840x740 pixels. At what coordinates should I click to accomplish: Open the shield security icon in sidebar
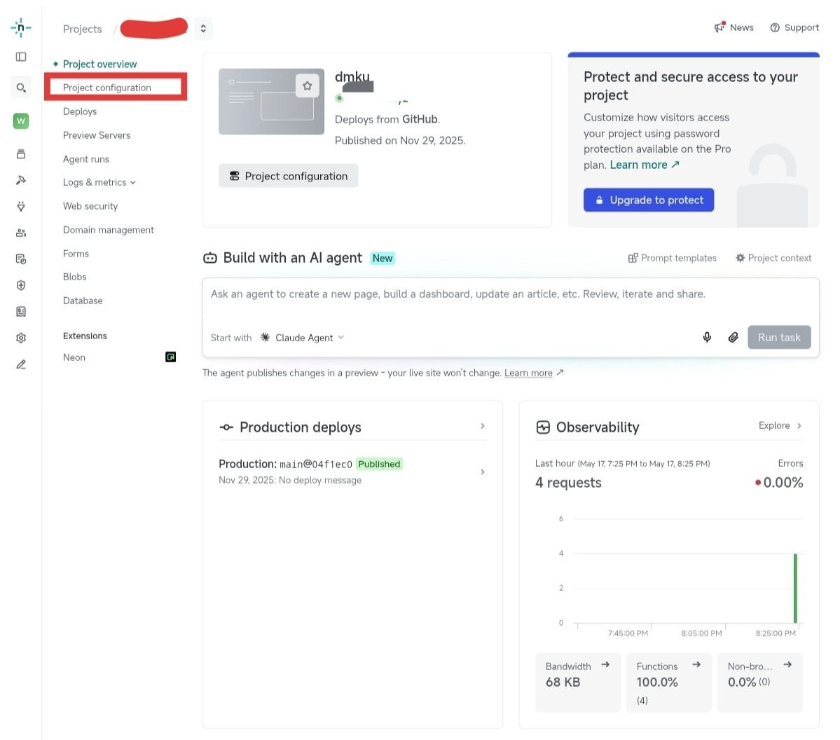[x=21, y=286]
